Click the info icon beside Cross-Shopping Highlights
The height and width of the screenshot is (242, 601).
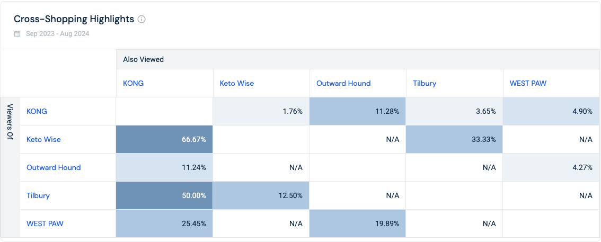[142, 19]
